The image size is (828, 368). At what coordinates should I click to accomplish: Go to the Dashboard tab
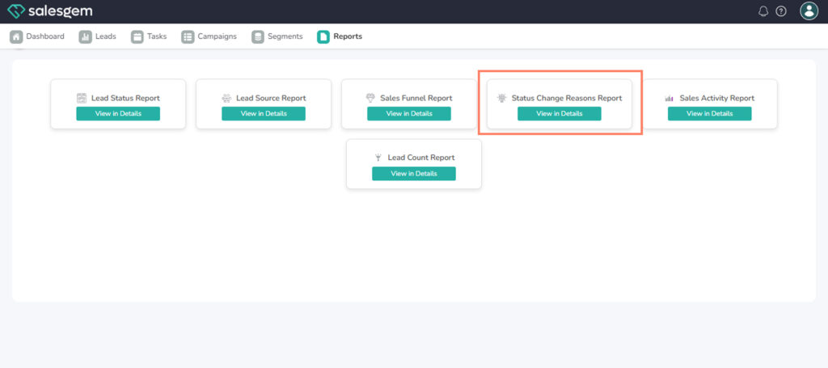tap(37, 36)
